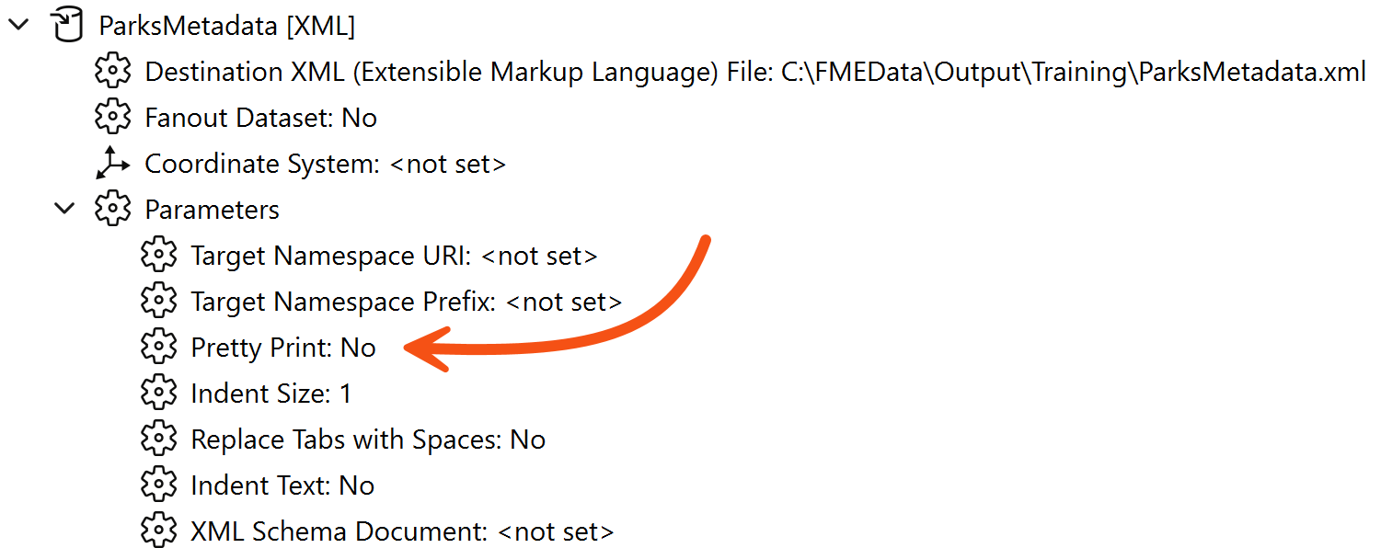The width and height of the screenshot is (1381, 548).
Task: Open the Target Namespace Prefix parameter
Action: pyautogui.click(x=405, y=301)
